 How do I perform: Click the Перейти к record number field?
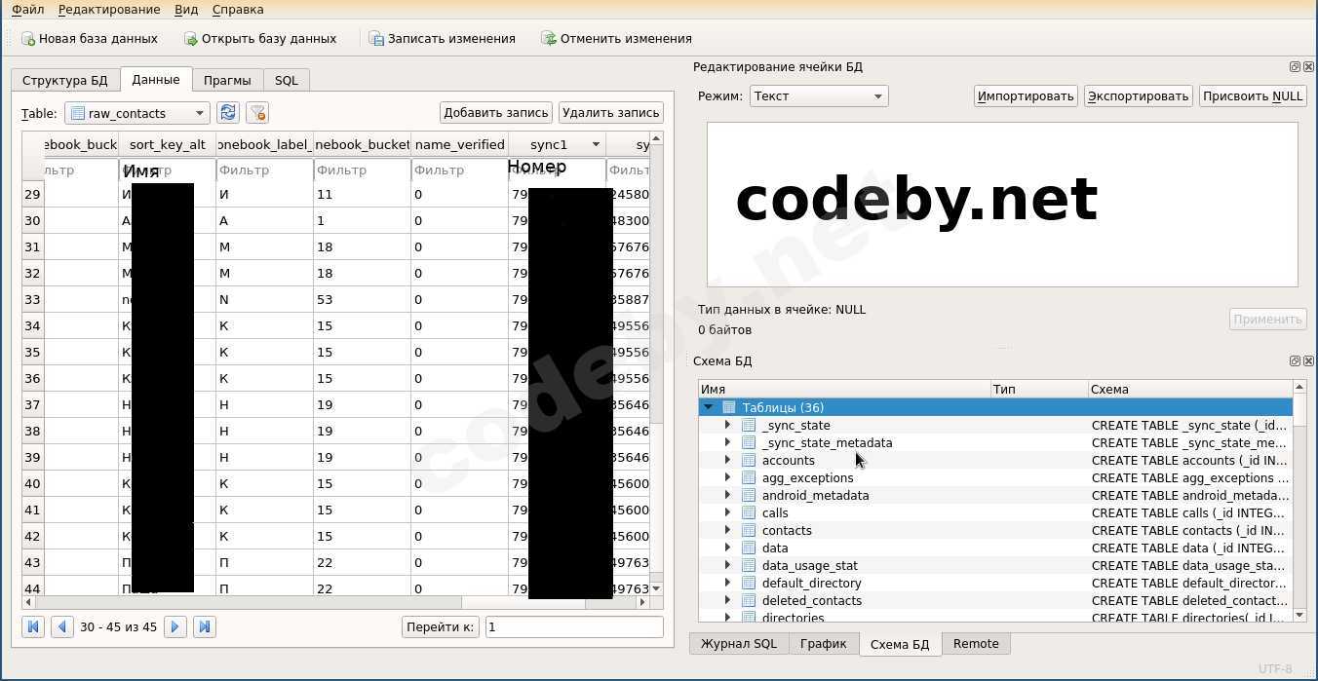tap(573, 626)
